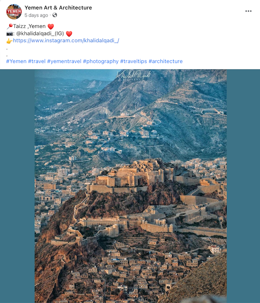Screen dimensions: 260x303
Task: Follow the instagram.com/khalidalqadi_ link
Action: click(66, 41)
